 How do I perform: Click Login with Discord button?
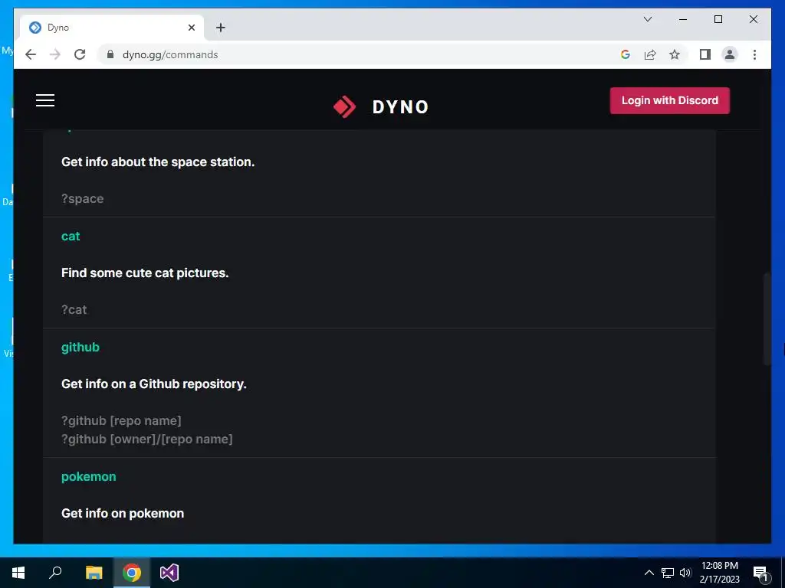point(669,100)
